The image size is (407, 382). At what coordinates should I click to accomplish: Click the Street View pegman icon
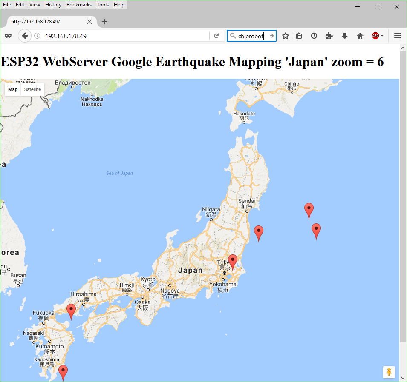click(x=389, y=372)
